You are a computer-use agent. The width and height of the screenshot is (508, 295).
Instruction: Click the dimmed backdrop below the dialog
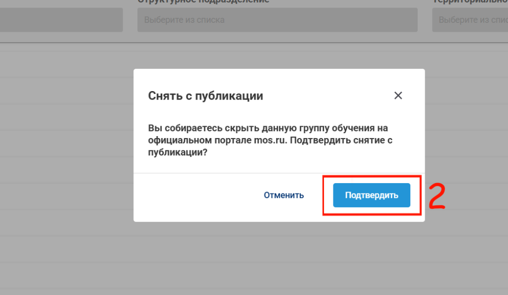279,258
